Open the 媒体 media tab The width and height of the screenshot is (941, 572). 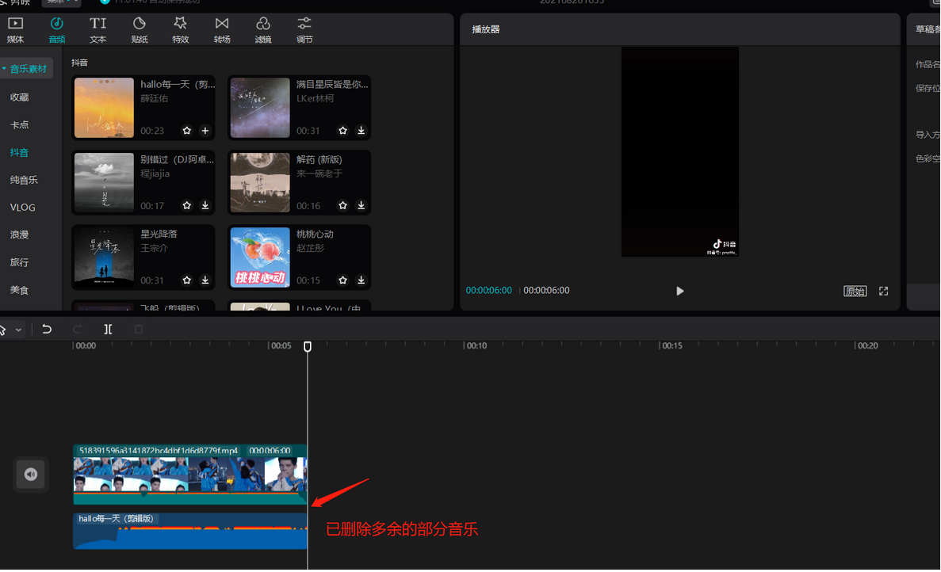15,30
